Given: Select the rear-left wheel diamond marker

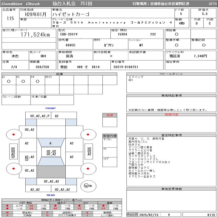Looking at the screenshot, I should [x=14, y=169].
